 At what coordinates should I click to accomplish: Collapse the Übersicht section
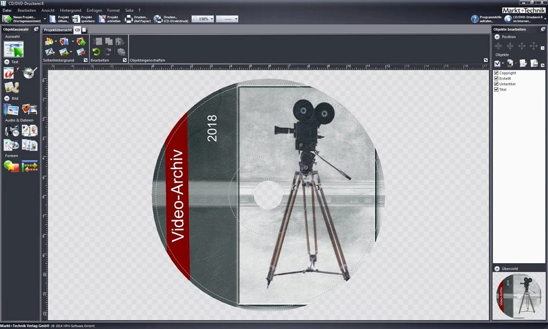pyautogui.click(x=497, y=269)
